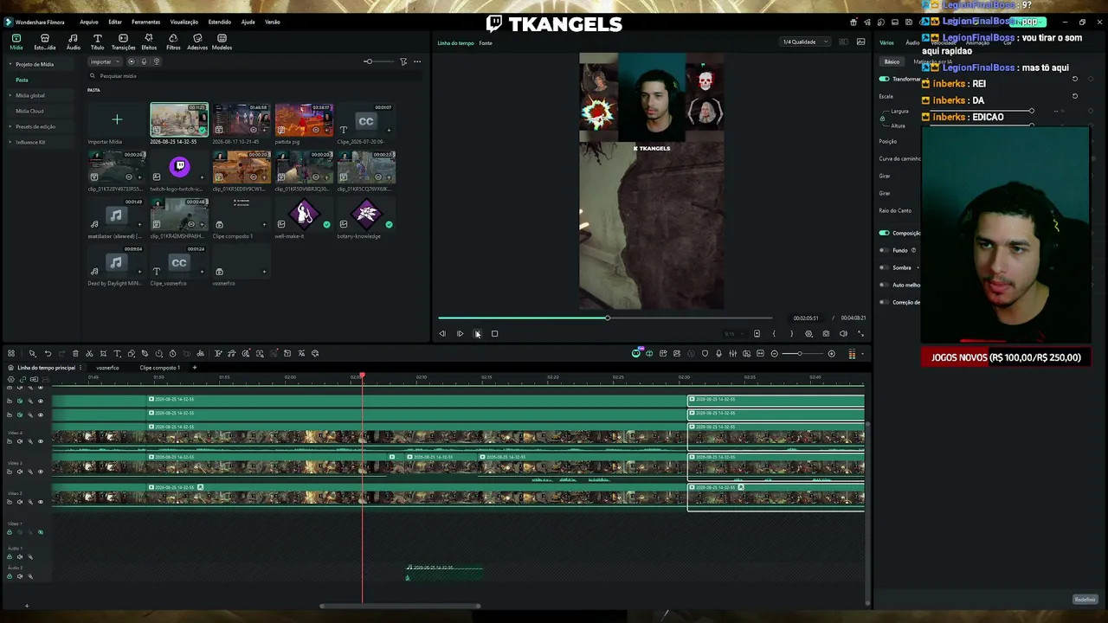The height and width of the screenshot is (623, 1108).
Task: Open the Ferramentas menu
Action: coord(145,22)
